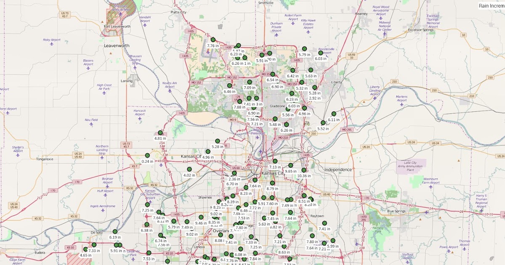Select the 0.24 in rainfall marker
Viewport: 505px width, 265px height.
[x=147, y=155]
